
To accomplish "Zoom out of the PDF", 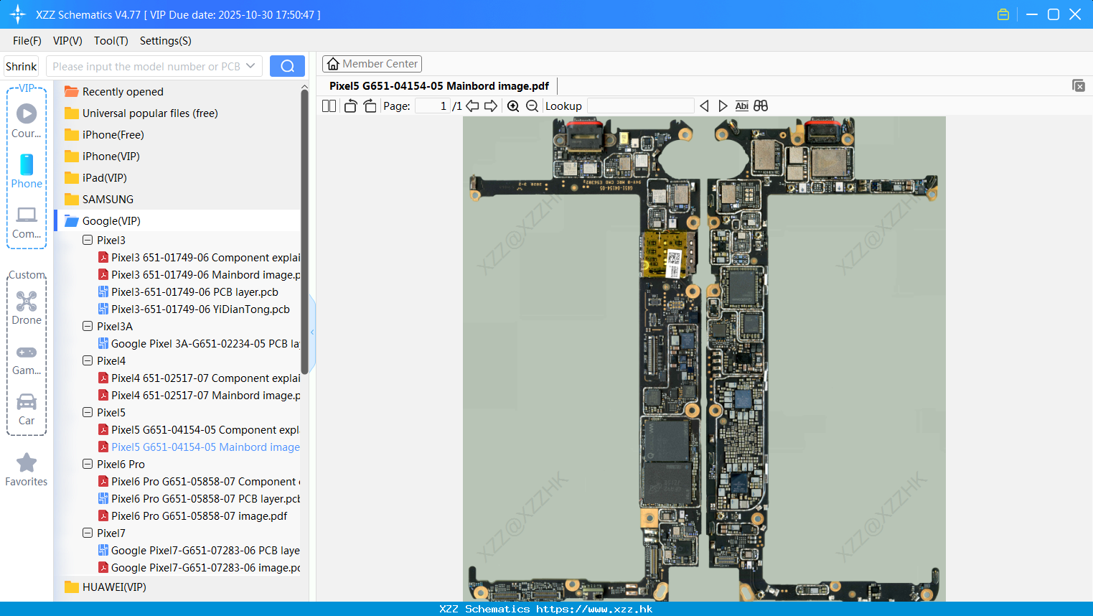I will (x=532, y=106).
